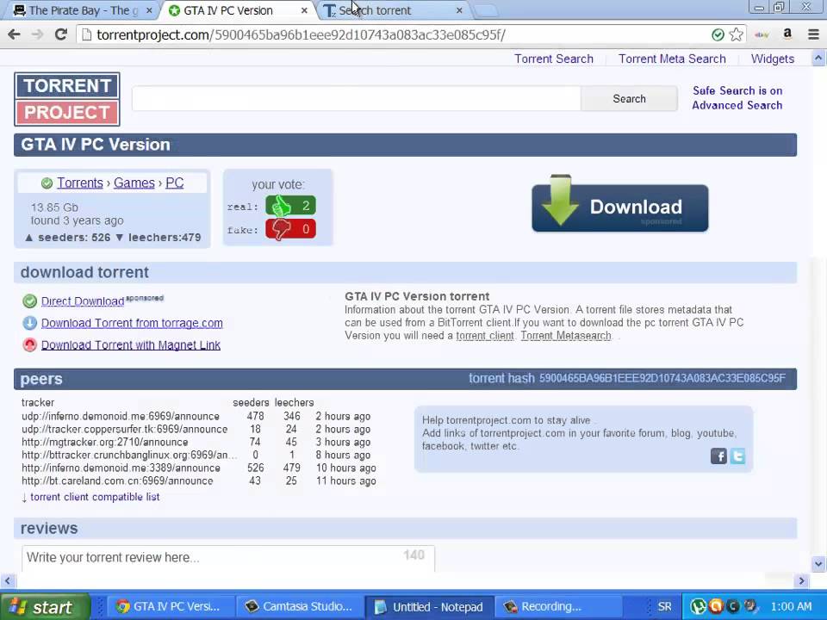
Task: Click horizontal scrollbar left arrow
Action: point(8,581)
